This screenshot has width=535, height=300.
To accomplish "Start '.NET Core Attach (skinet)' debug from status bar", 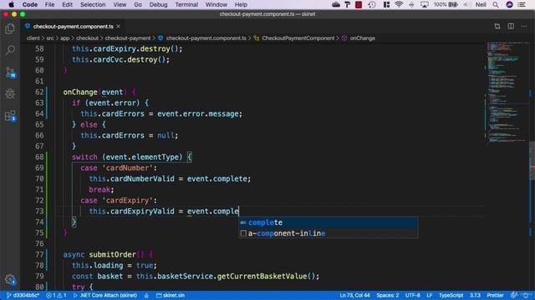I will click(105, 295).
